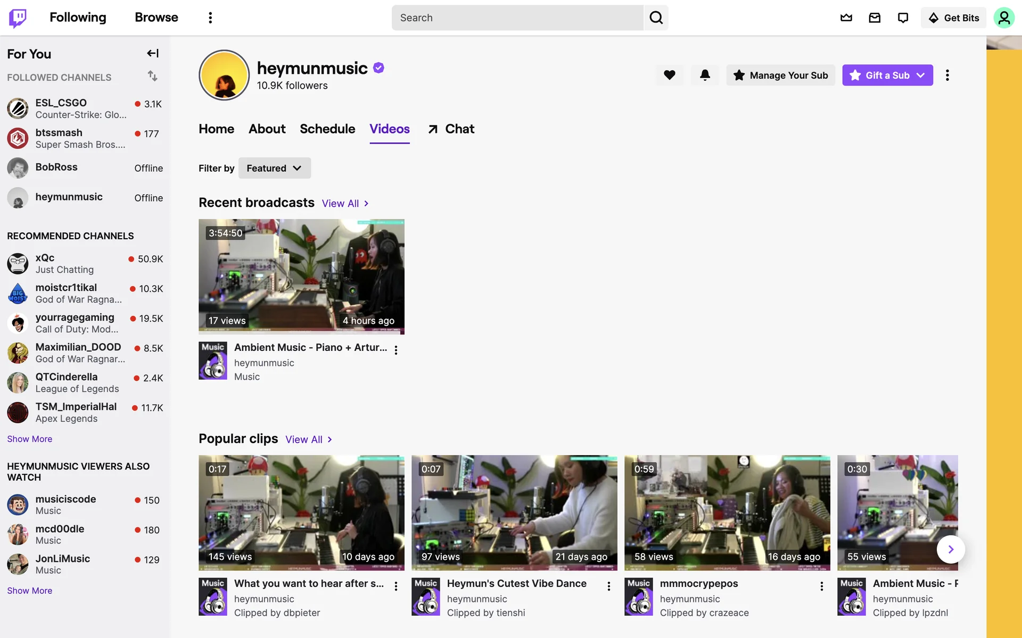Toggle the notification bell for heymunmusic
Viewport: 1022px width, 638px height.
[x=705, y=75]
